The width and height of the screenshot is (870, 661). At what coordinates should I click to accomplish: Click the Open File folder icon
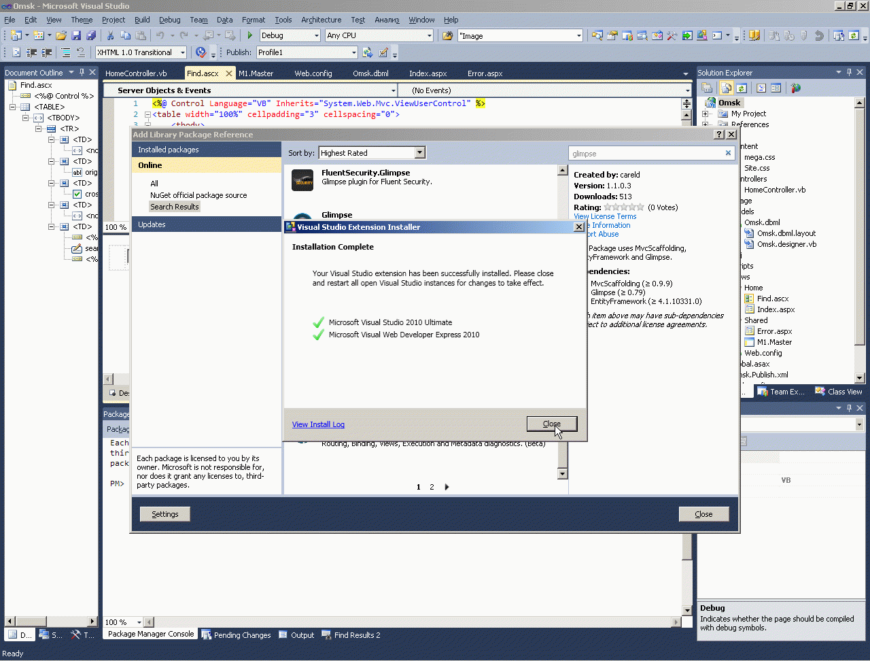61,35
